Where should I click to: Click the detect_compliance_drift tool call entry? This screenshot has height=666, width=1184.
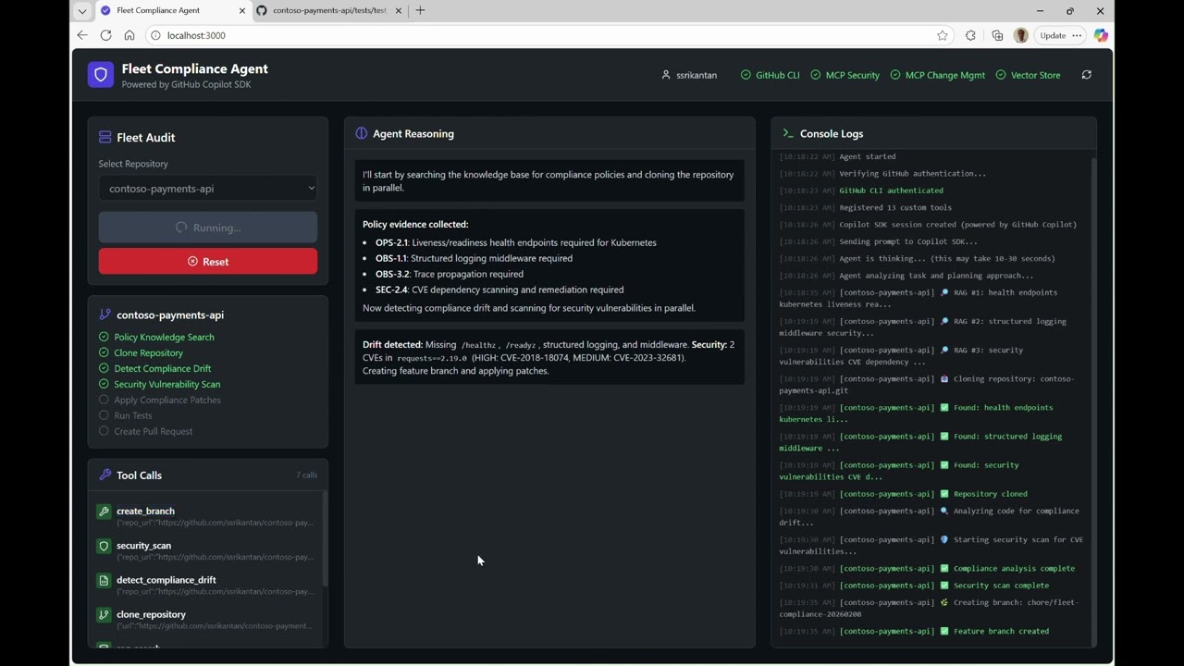click(207, 585)
